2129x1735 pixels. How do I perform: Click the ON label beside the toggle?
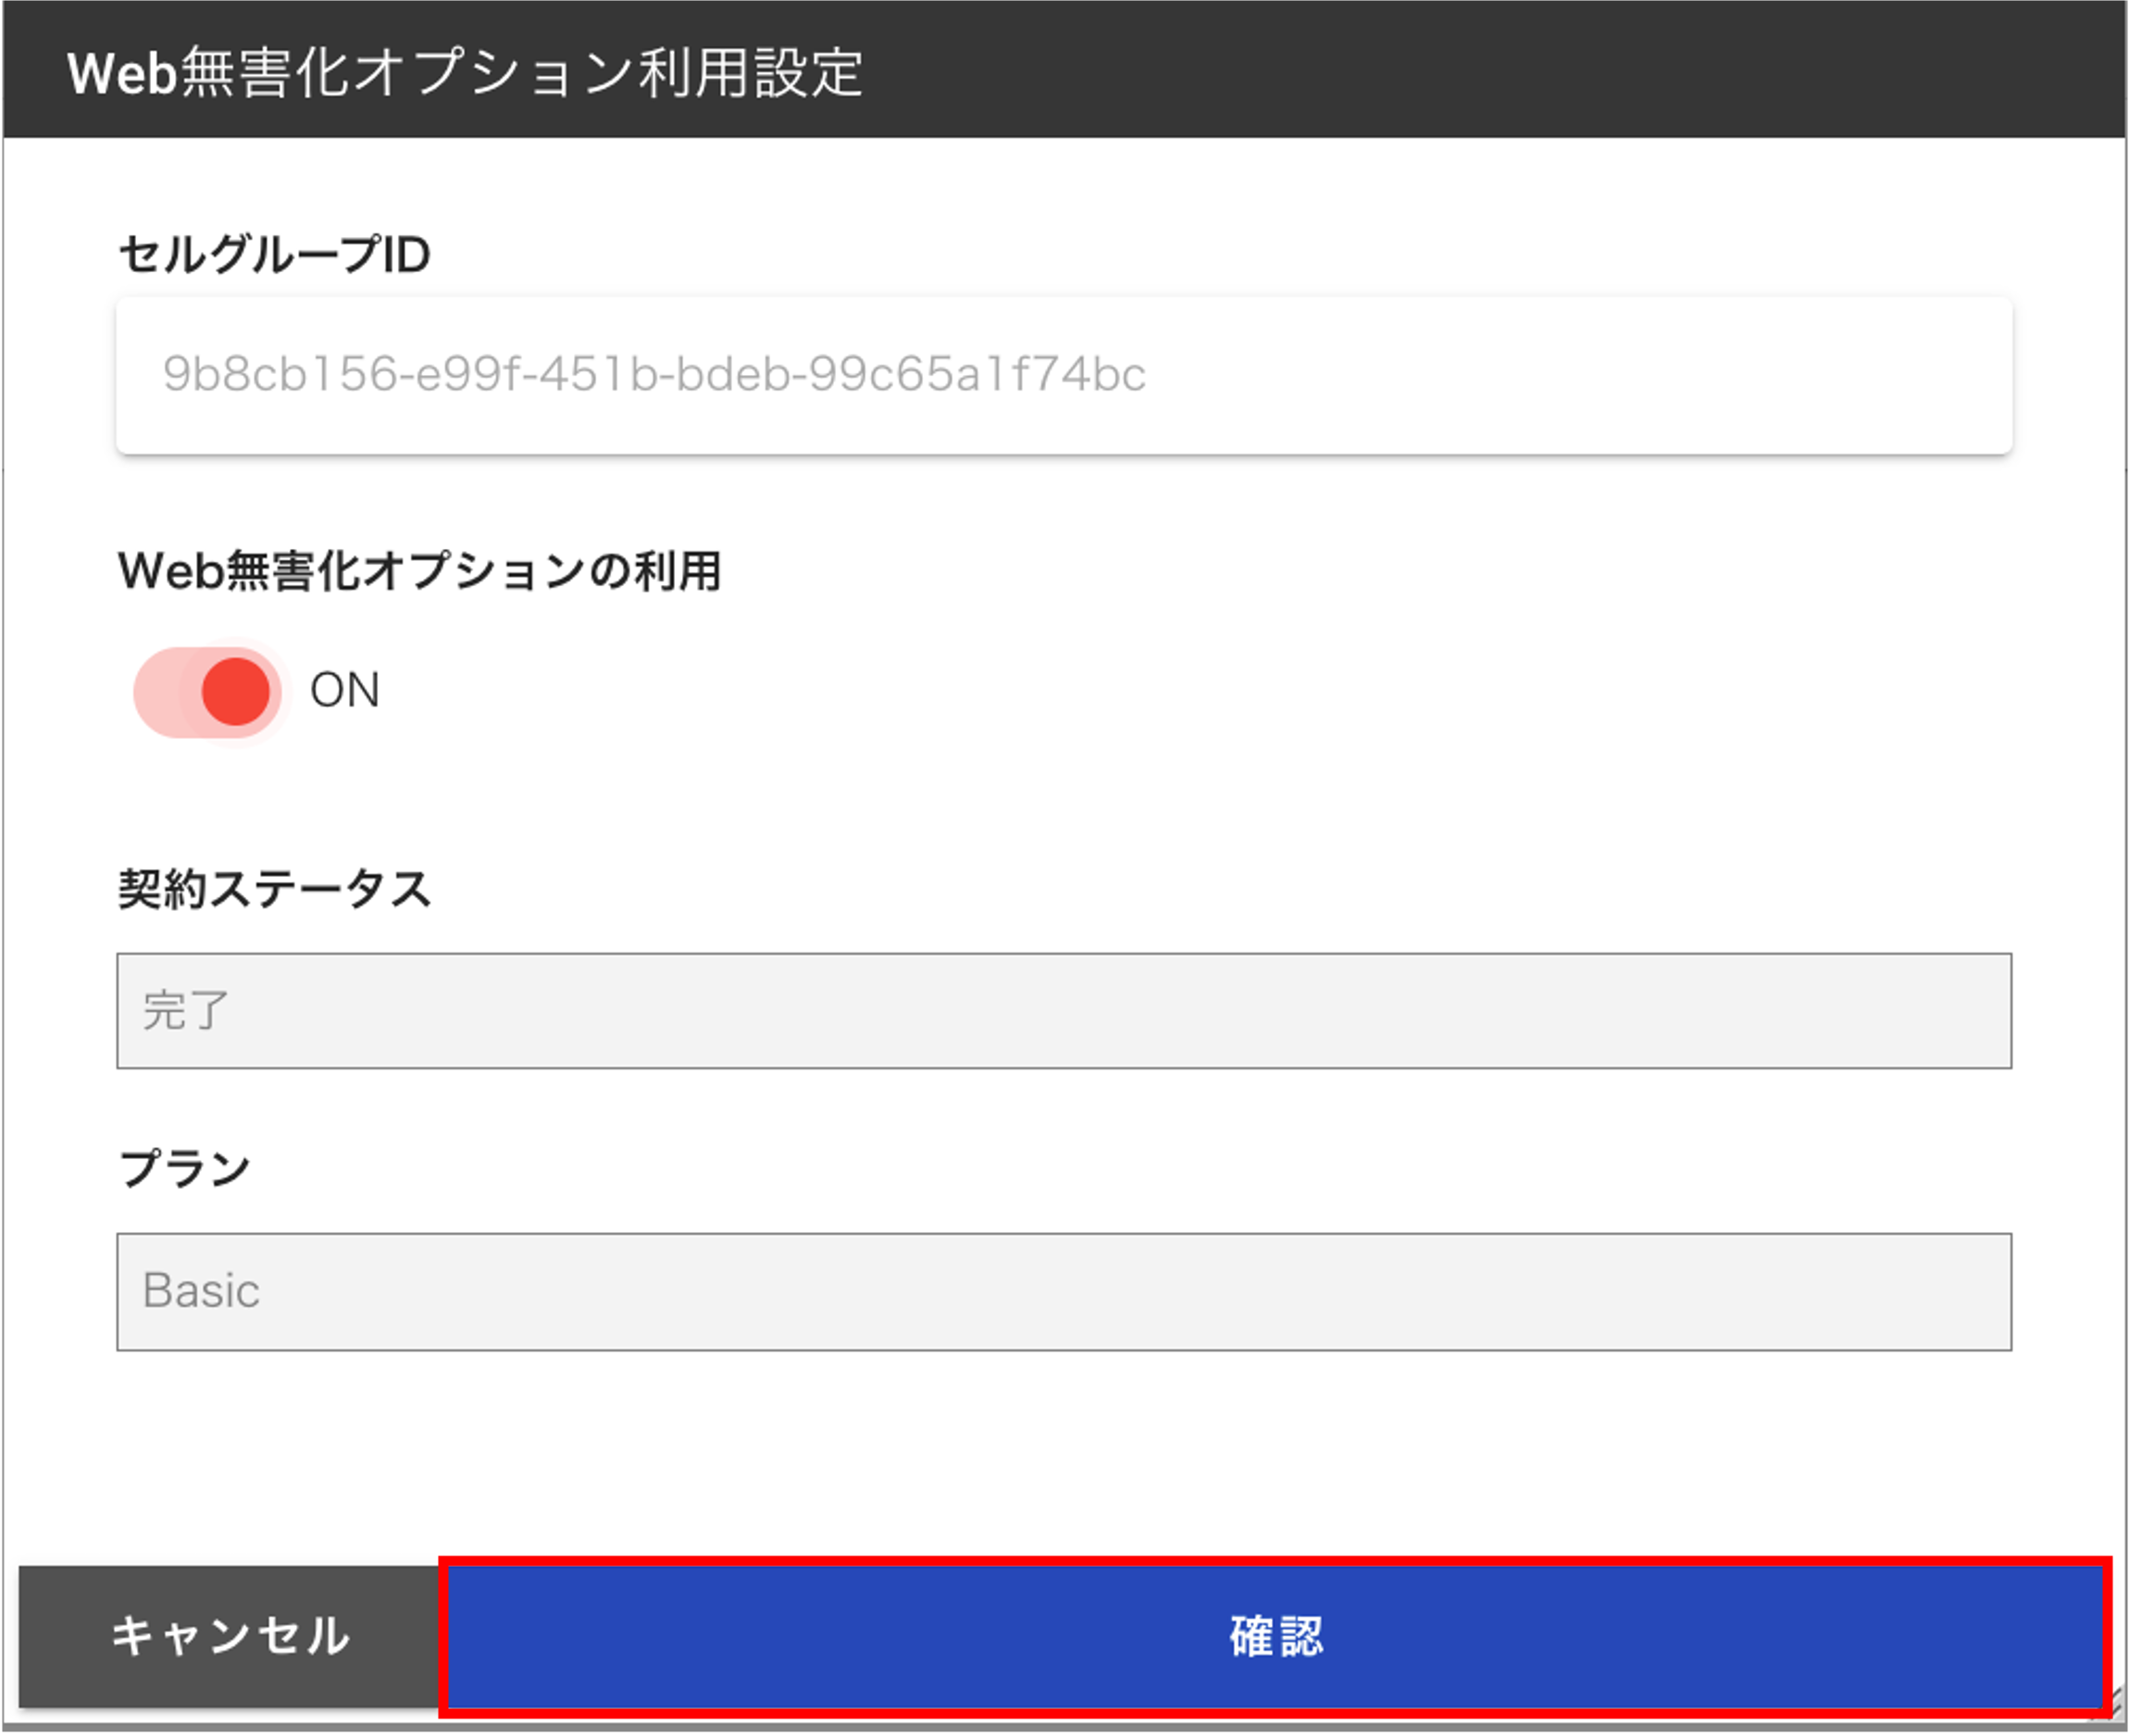(x=344, y=691)
